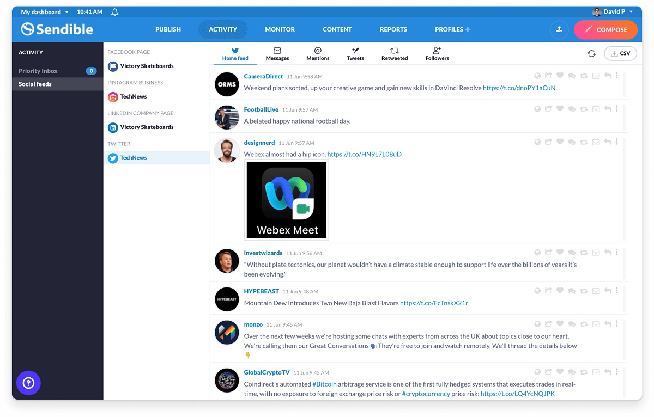Retweet the CameraDirect post
654x417 pixels.
coord(584,76)
